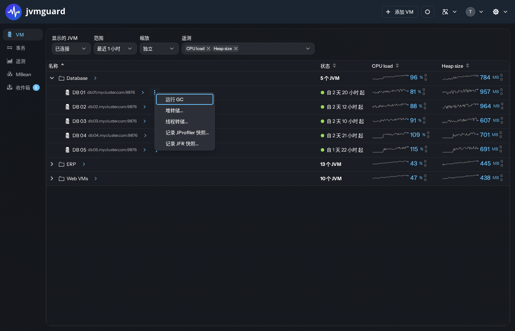Remove the CPU load telemetry tag
Viewport: 515px width, 331px height.
pyautogui.click(x=208, y=49)
